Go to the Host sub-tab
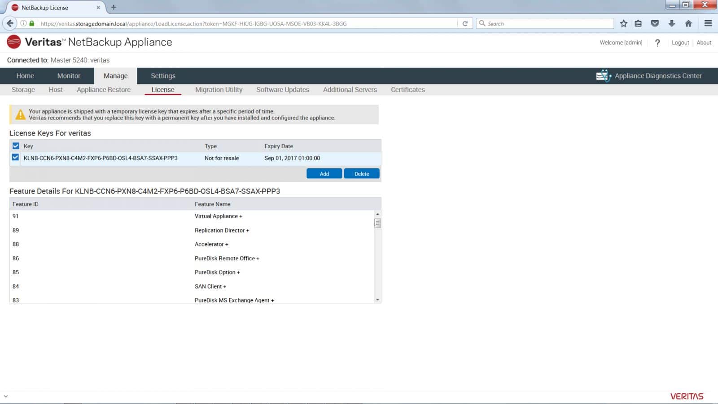This screenshot has height=404, width=718. tap(56, 90)
